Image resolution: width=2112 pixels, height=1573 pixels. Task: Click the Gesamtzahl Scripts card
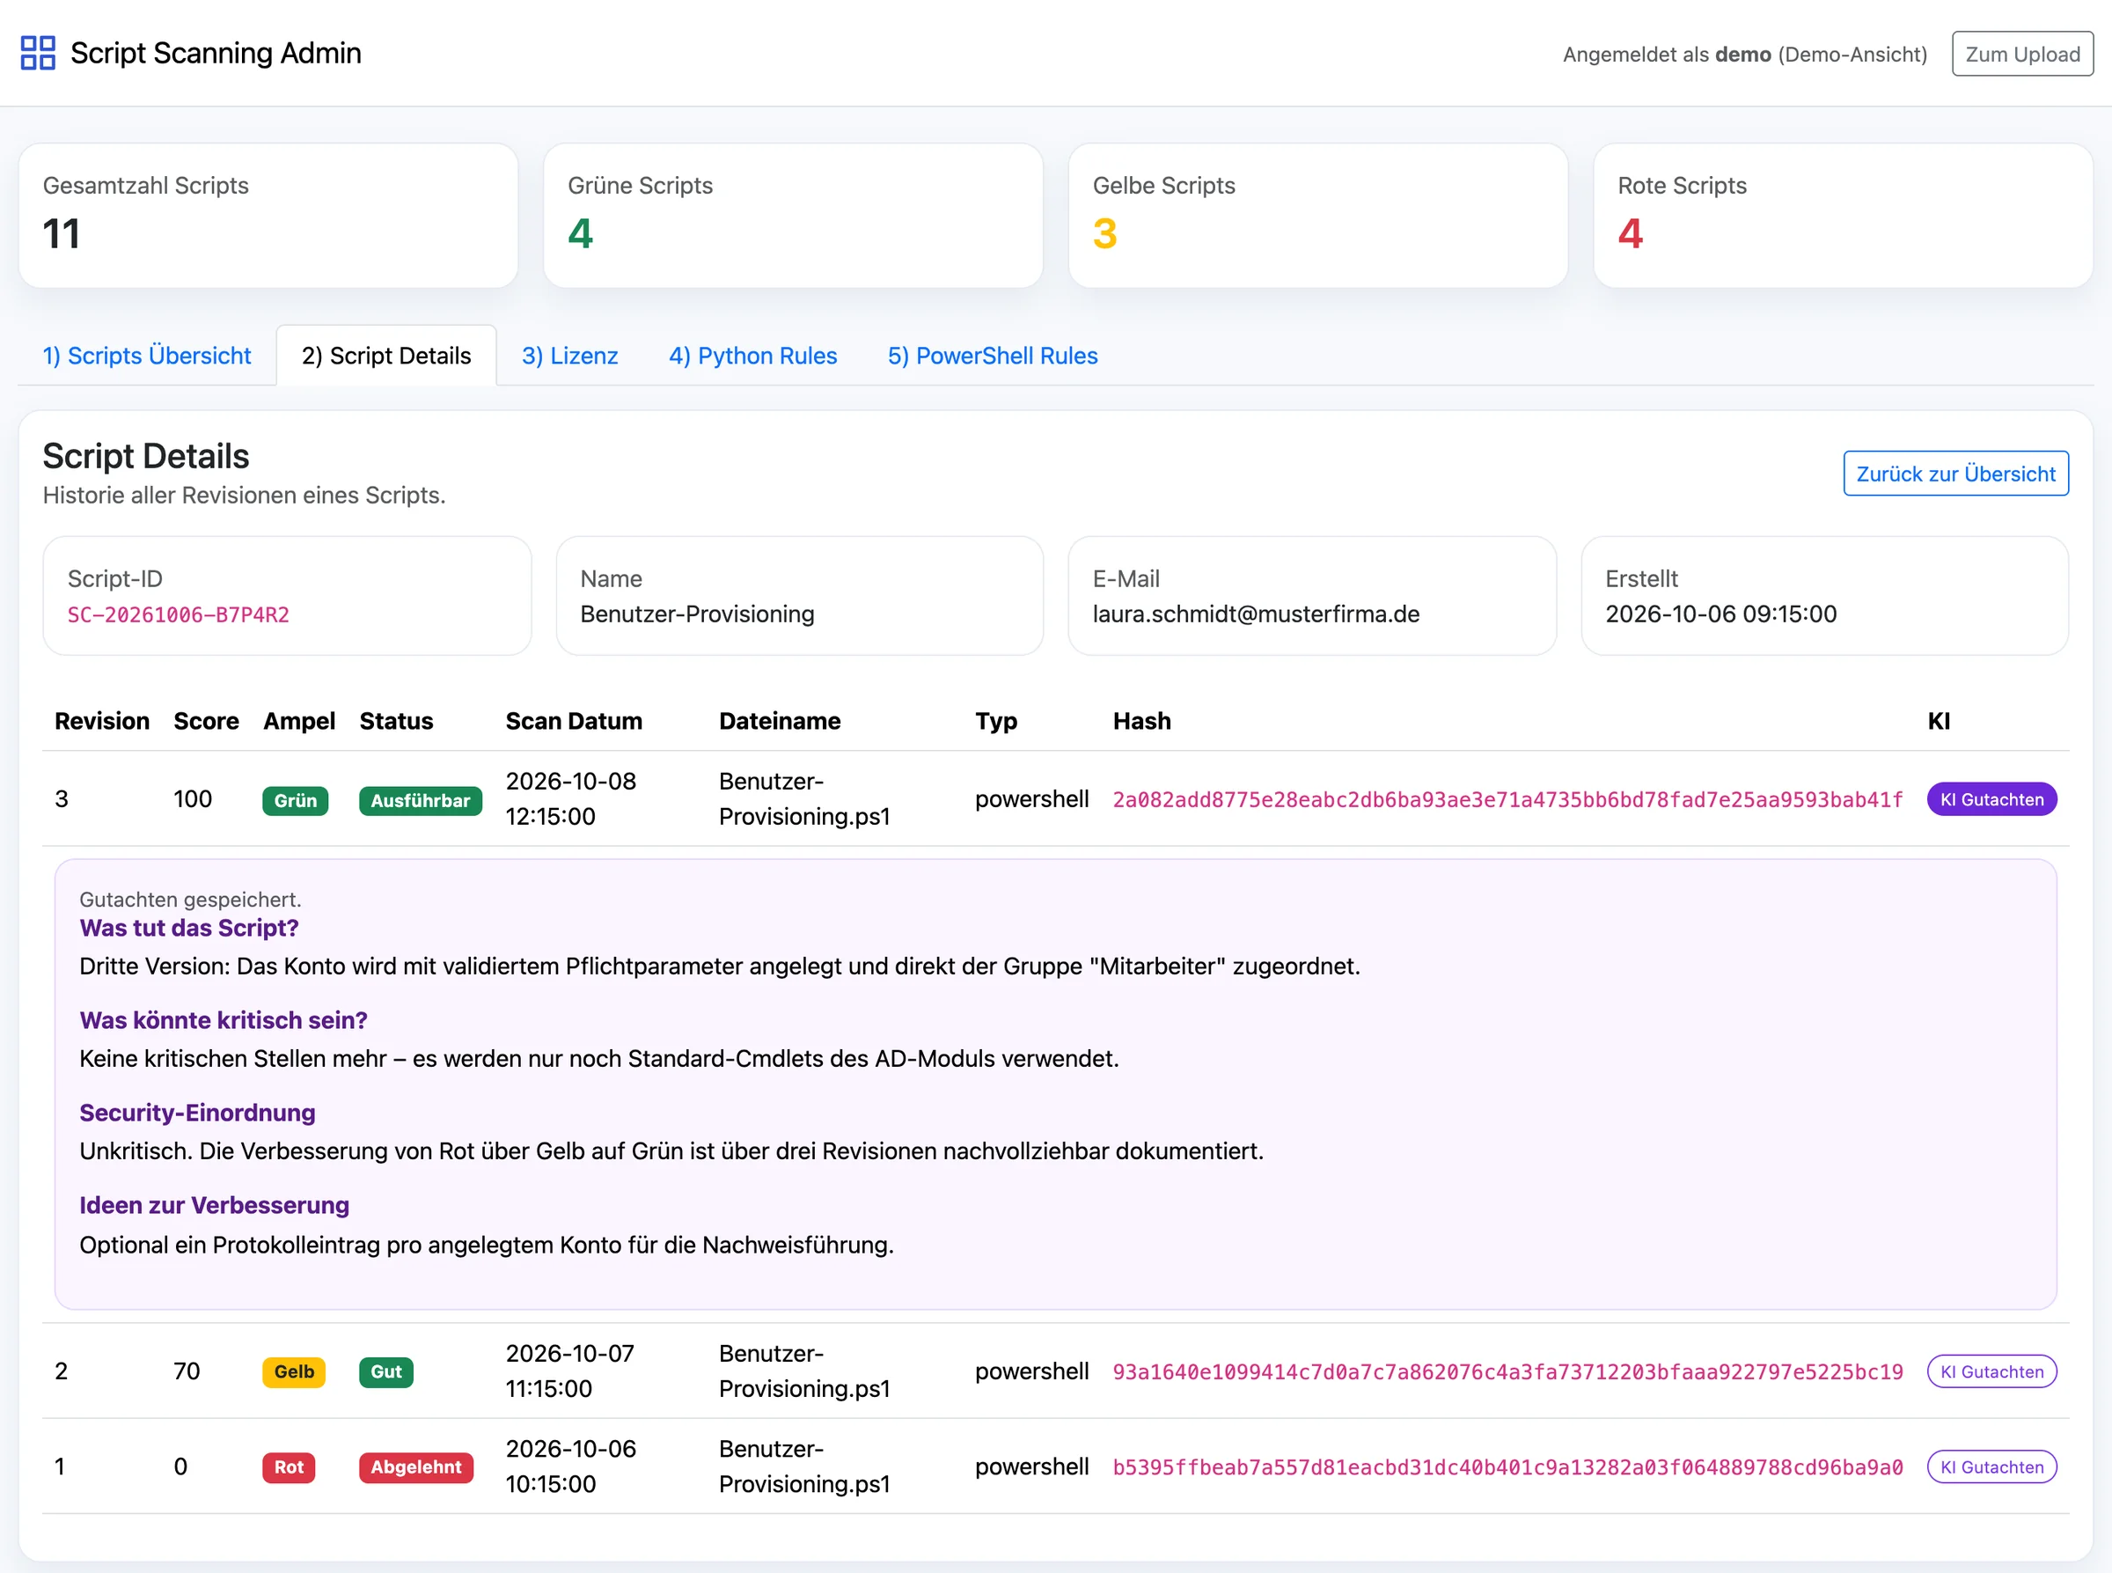click(268, 215)
